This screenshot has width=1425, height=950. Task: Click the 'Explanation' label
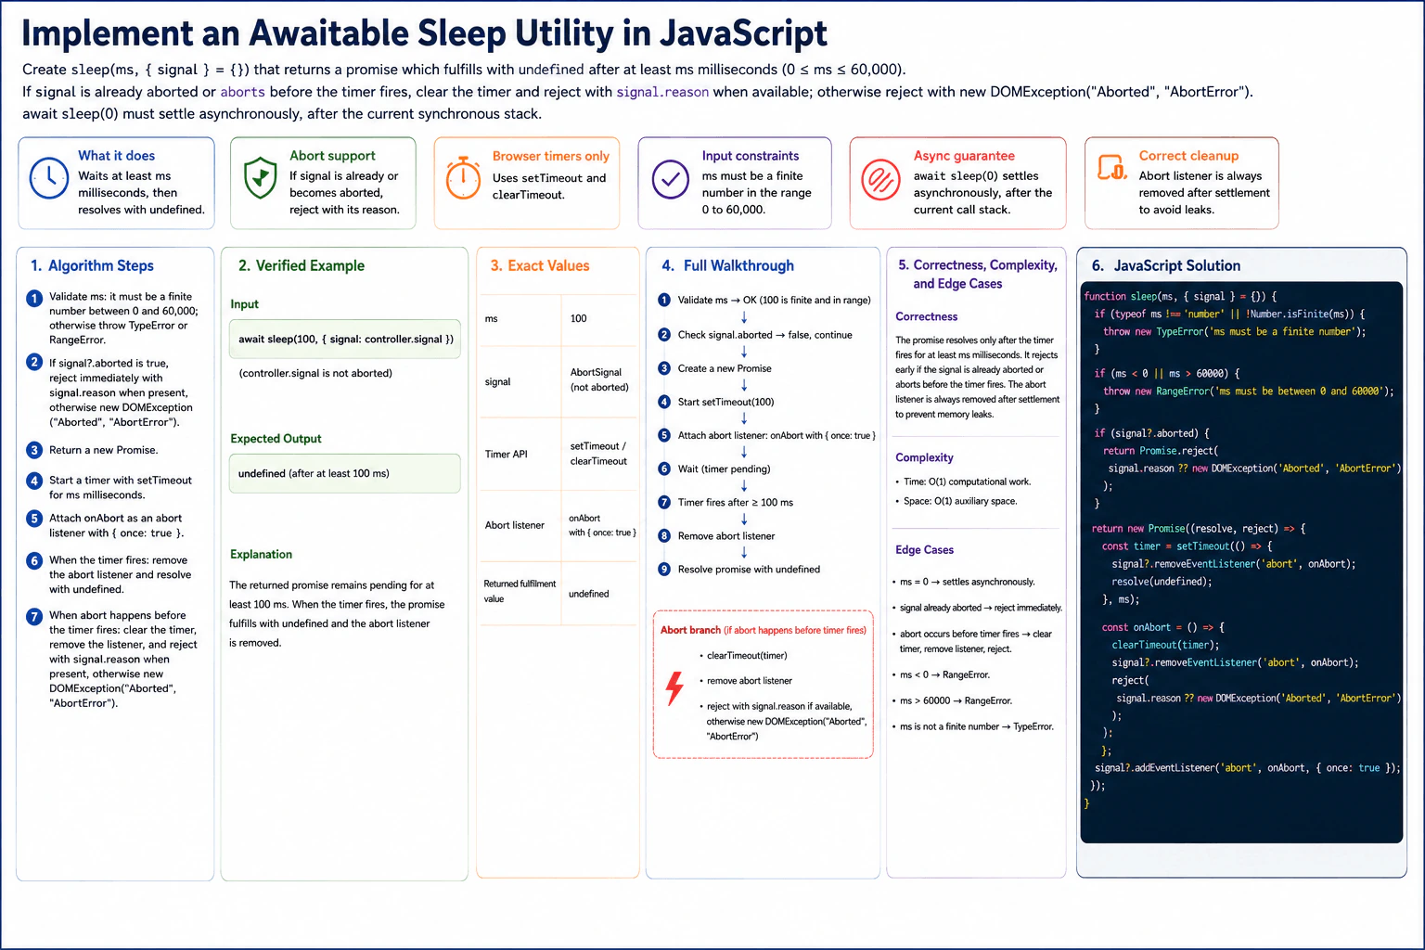point(261,554)
